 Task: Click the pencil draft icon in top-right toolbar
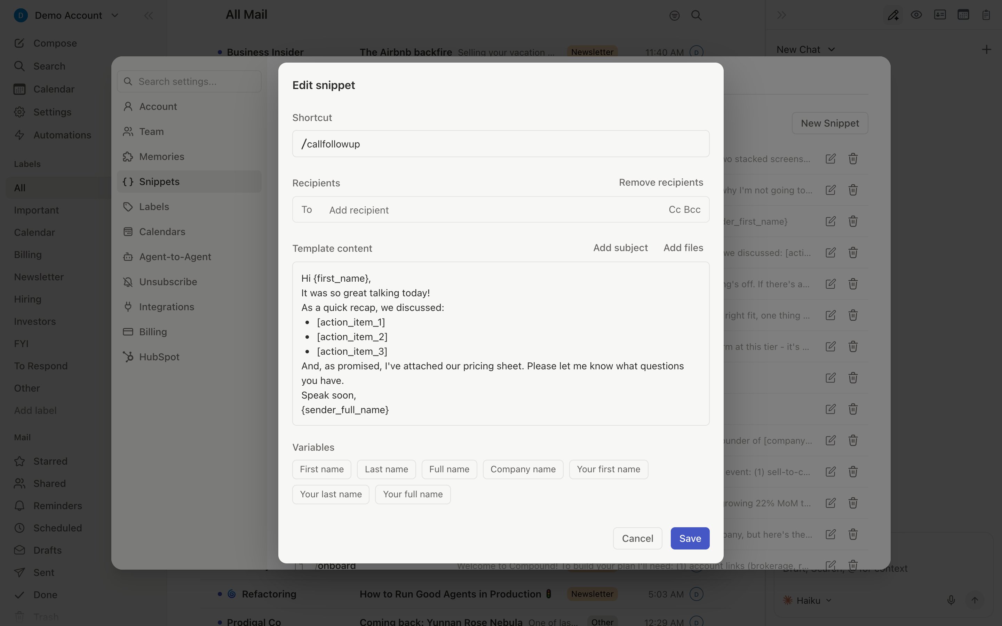coord(893,15)
